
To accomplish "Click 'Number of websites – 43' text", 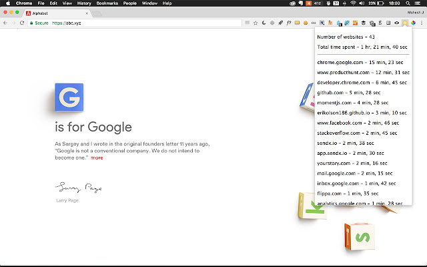I will (x=346, y=37).
